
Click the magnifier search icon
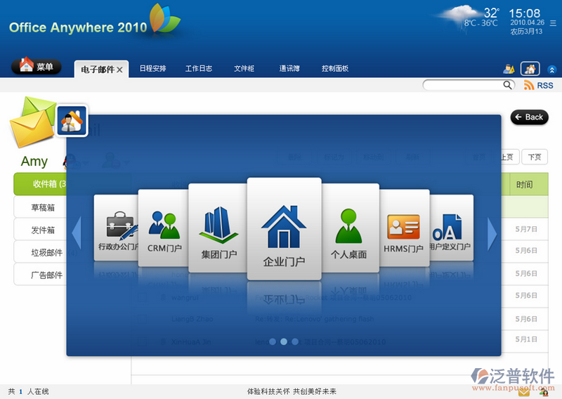[x=507, y=85]
